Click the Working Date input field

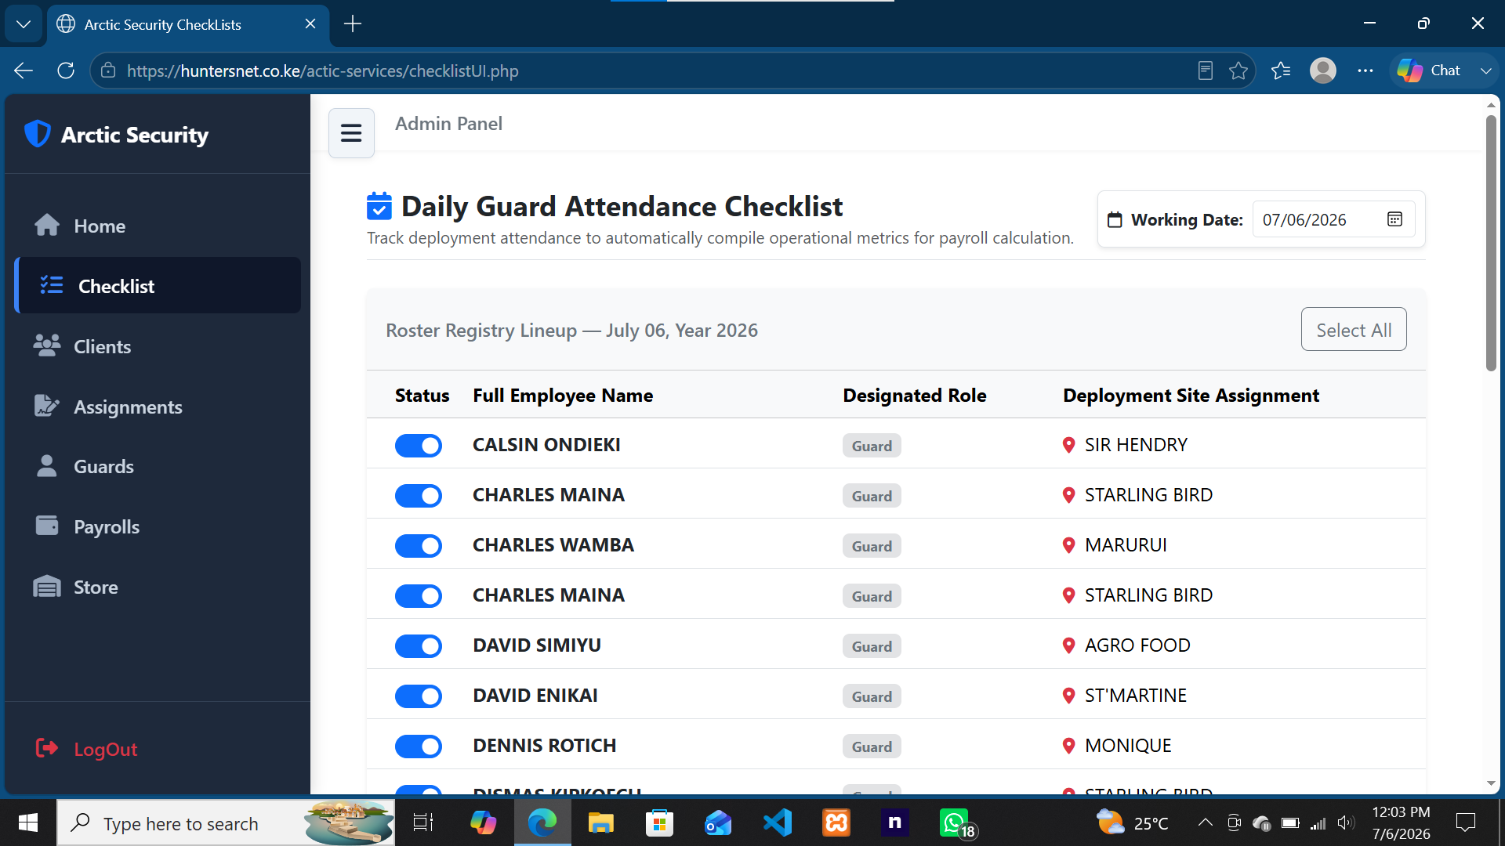pyautogui.click(x=1333, y=219)
